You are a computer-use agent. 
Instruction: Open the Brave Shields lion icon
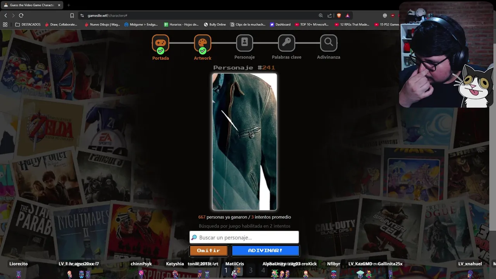pos(339,15)
